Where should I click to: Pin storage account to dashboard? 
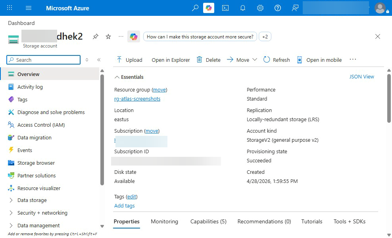(96, 37)
